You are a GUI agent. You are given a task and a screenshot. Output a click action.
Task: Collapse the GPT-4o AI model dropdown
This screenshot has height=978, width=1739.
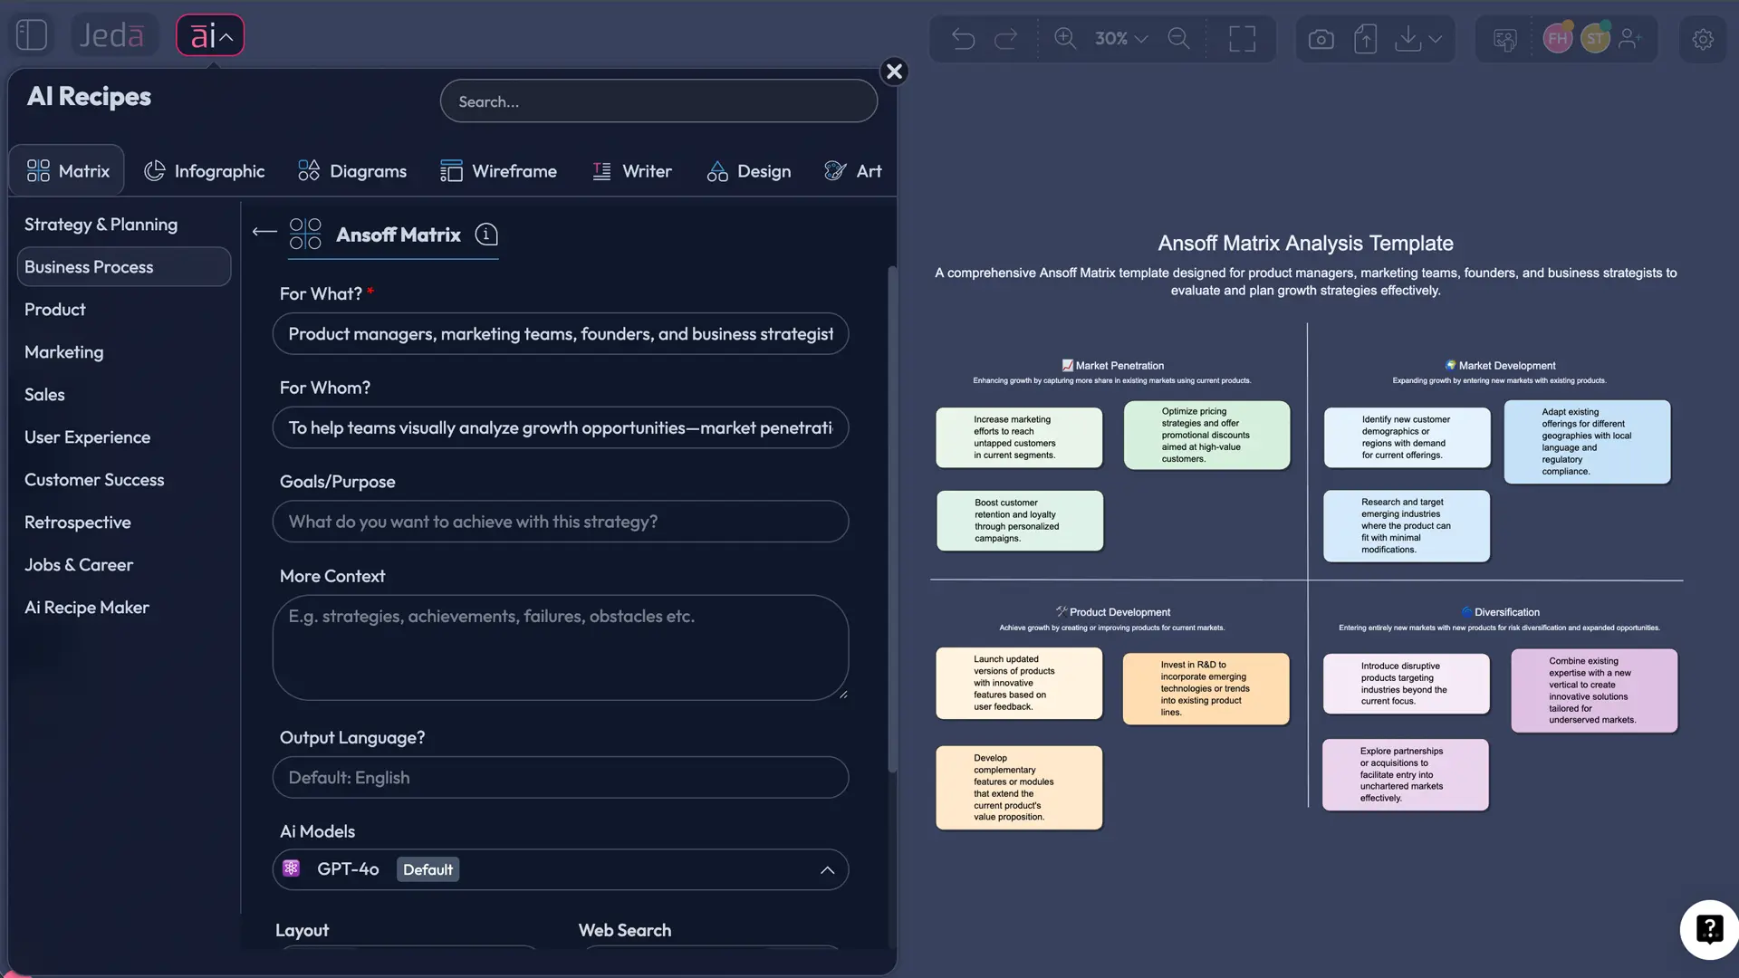click(826, 869)
